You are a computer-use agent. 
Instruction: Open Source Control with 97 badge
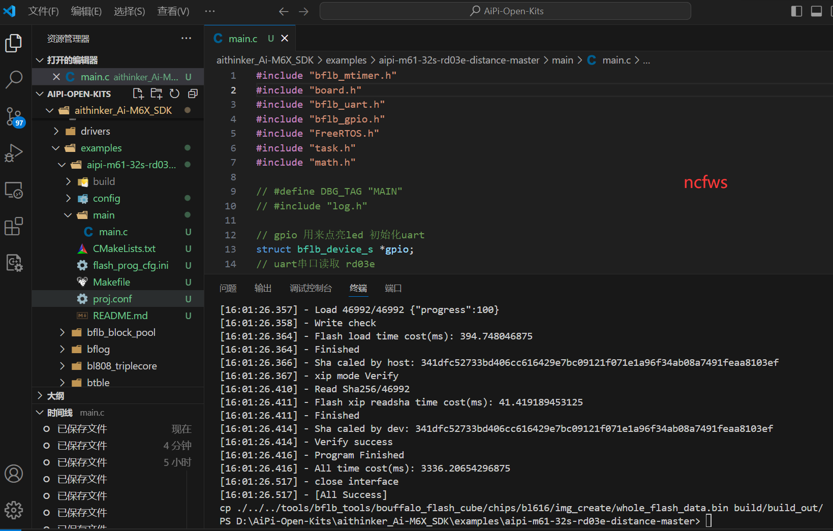pyautogui.click(x=14, y=116)
